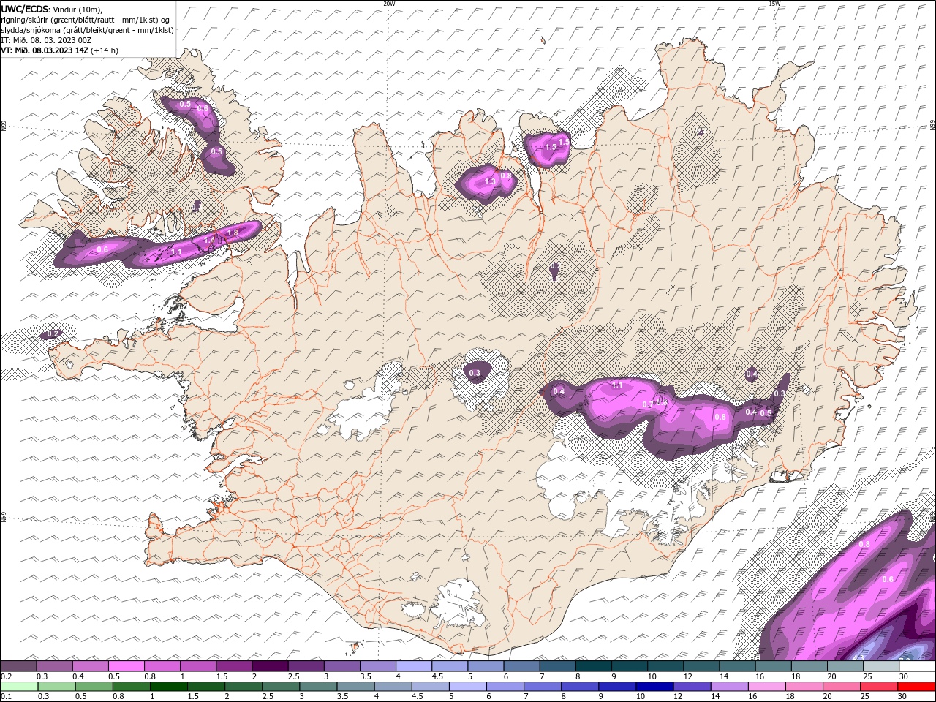Click the '20W' longitude label at the top

tap(389, 4)
